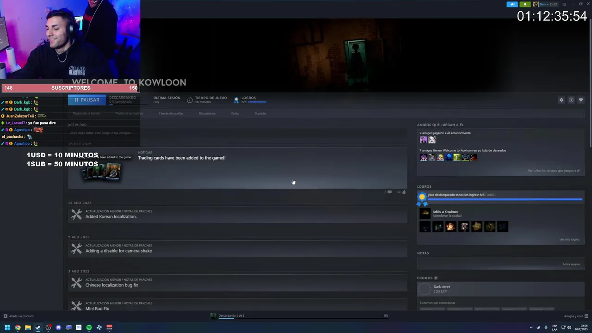The width and height of the screenshot is (592, 333).
Task: Open the Mini Bug Fix patch note
Action: tap(97, 308)
